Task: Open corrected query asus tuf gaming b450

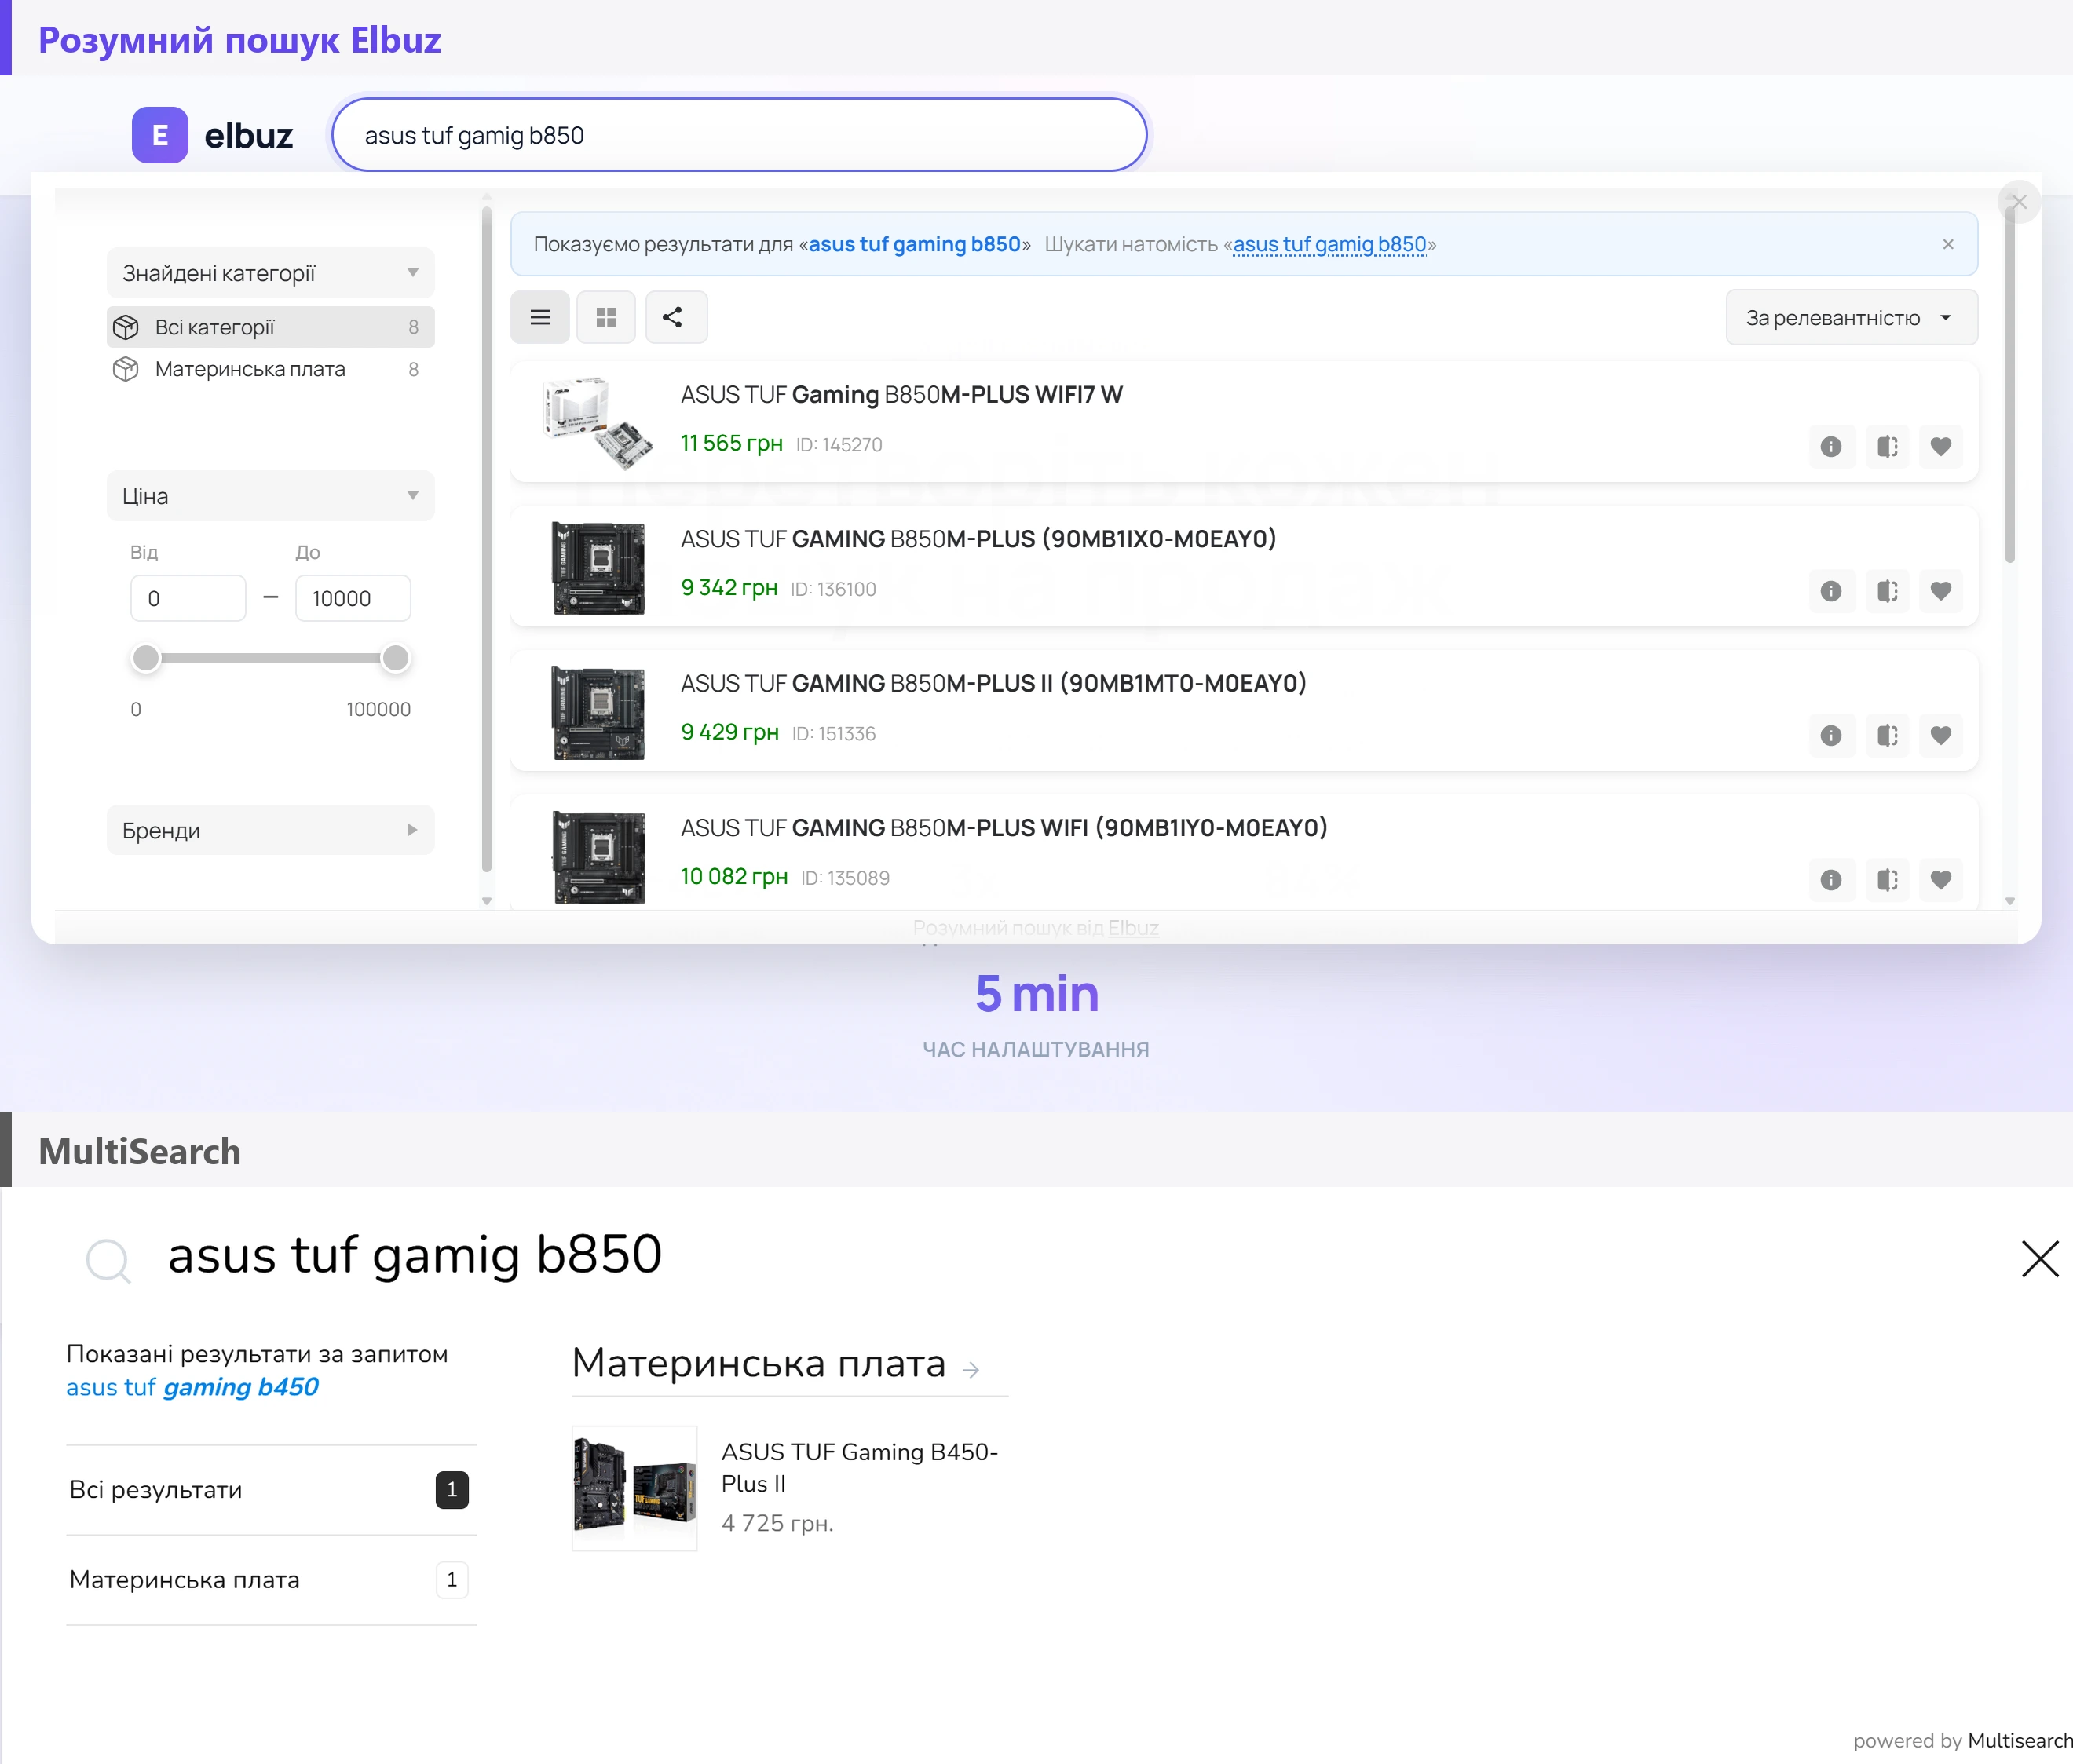Action: coord(192,1387)
